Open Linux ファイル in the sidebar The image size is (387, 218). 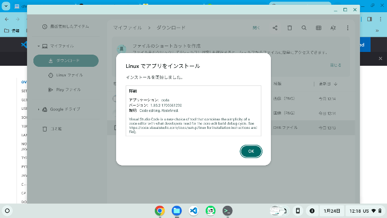(x=66, y=75)
